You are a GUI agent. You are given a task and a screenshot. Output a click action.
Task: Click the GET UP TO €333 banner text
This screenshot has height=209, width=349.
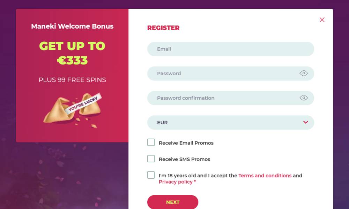[72, 53]
